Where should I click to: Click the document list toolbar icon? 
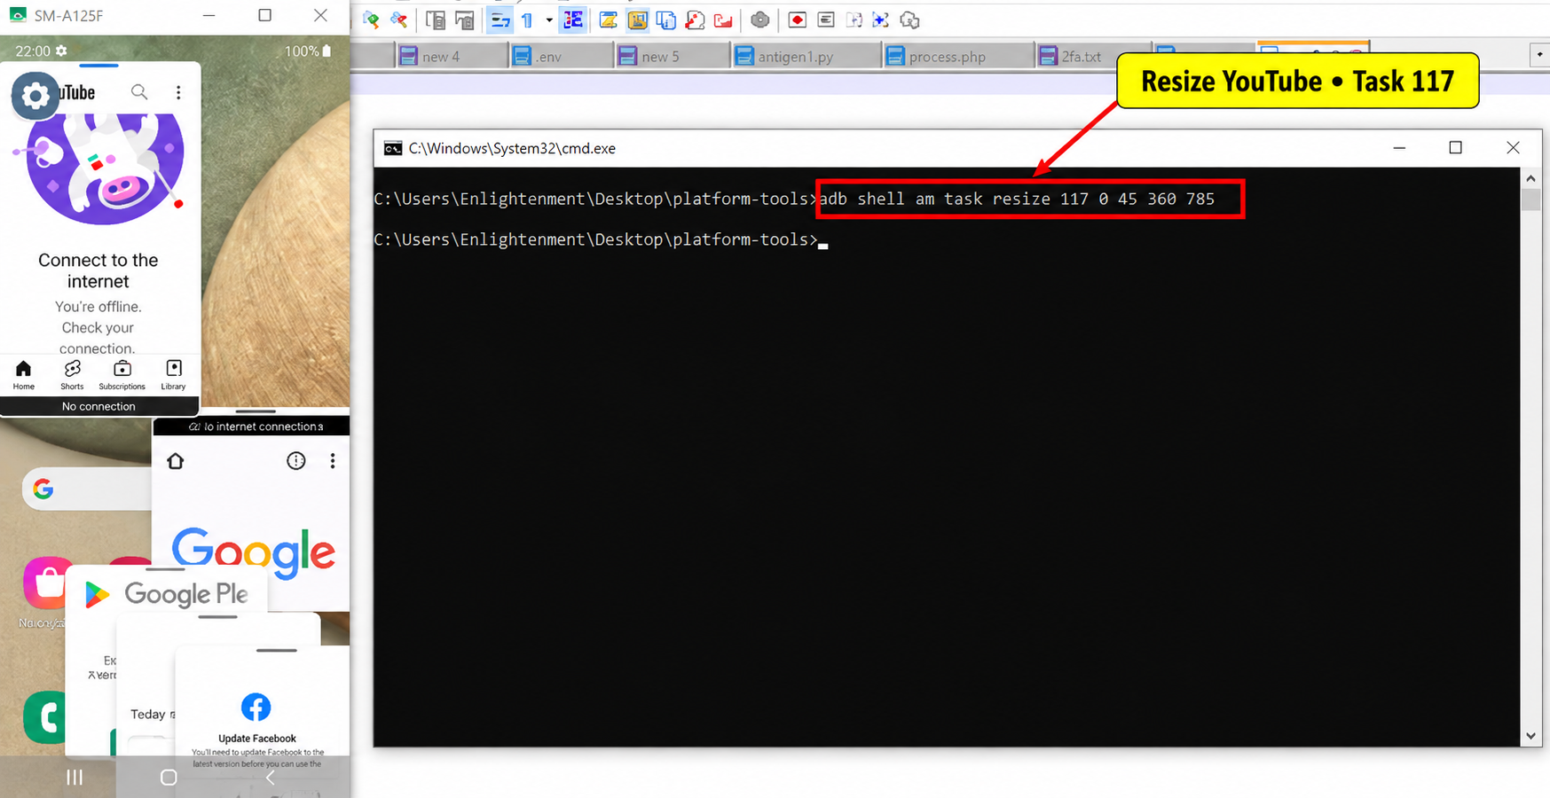tap(666, 20)
